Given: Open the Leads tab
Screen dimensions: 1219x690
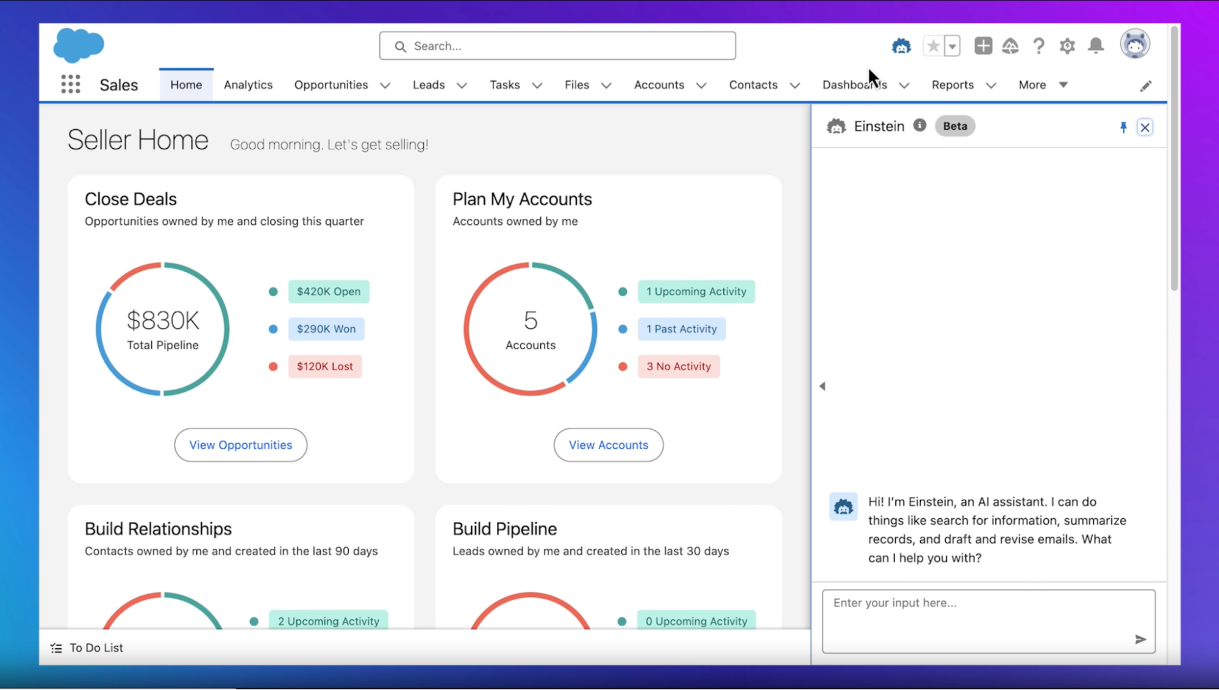Looking at the screenshot, I should coord(429,85).
